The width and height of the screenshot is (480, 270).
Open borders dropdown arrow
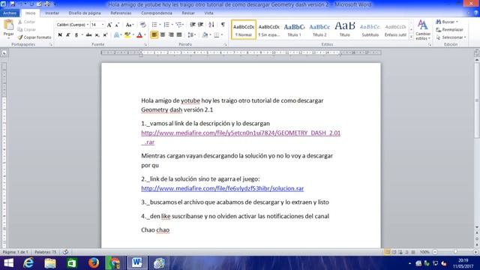pyautogui.click(x=222, y=35)
